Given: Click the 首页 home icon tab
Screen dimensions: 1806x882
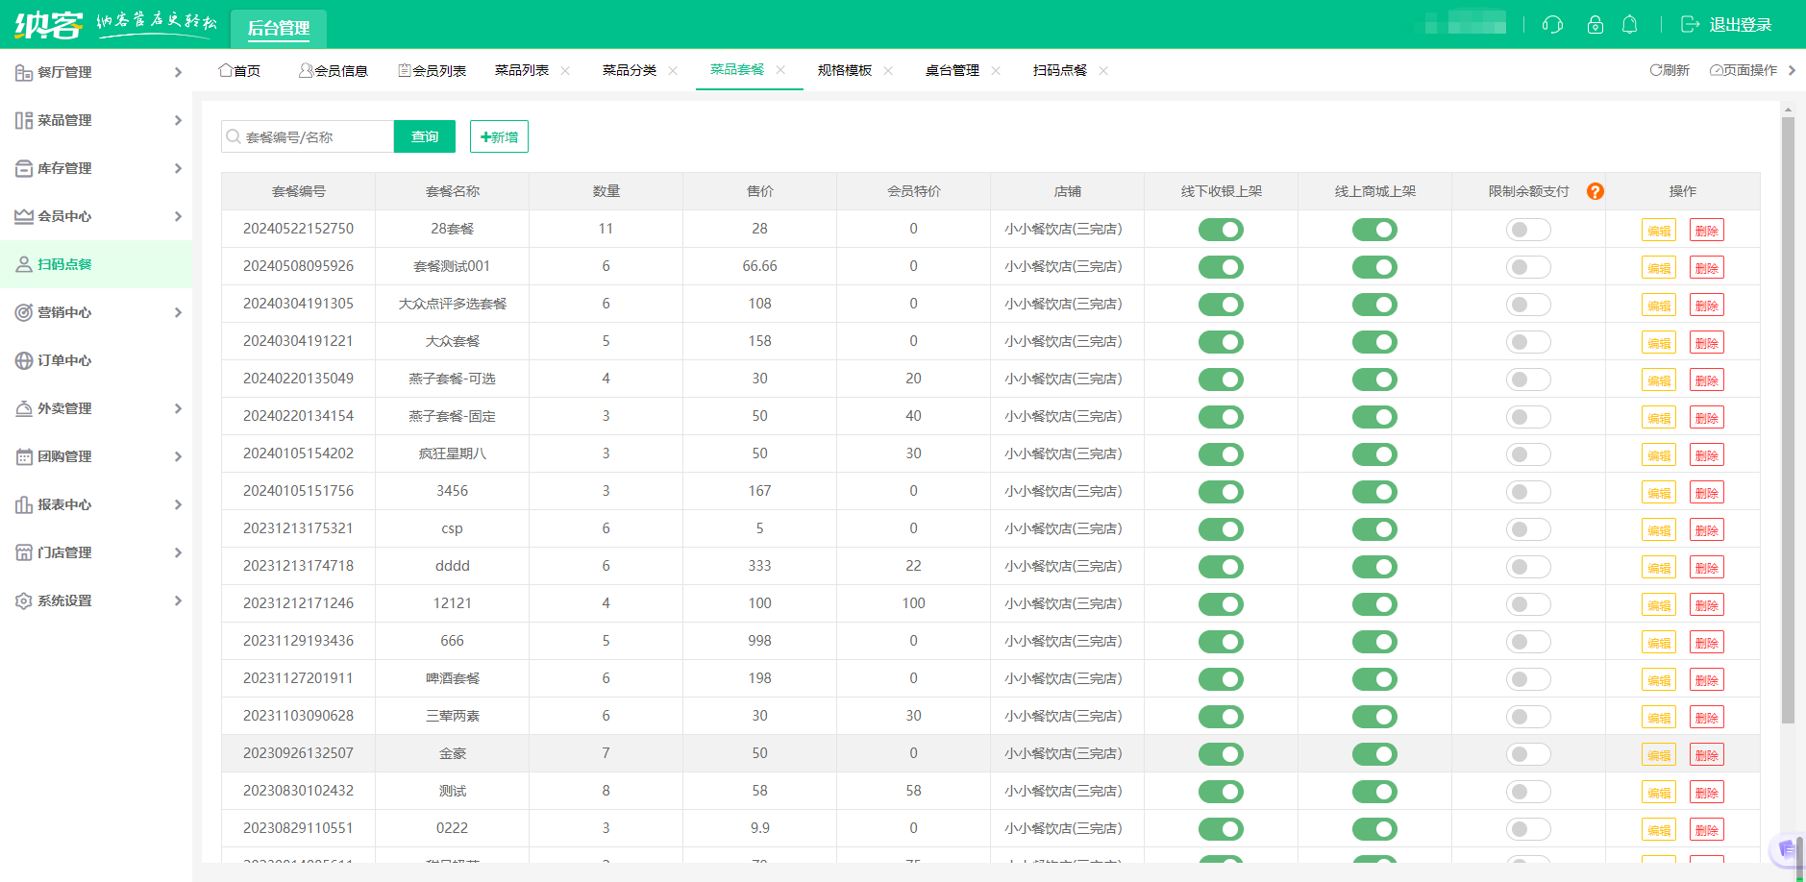Looking at the screenshot, I should click(x=226, y=70).
